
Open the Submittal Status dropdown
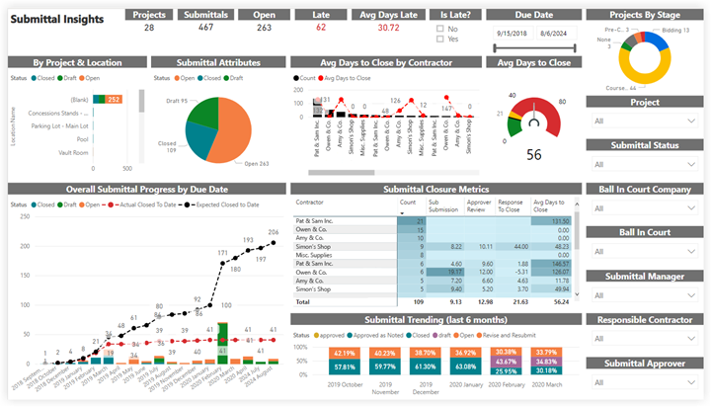pos(694,165)
